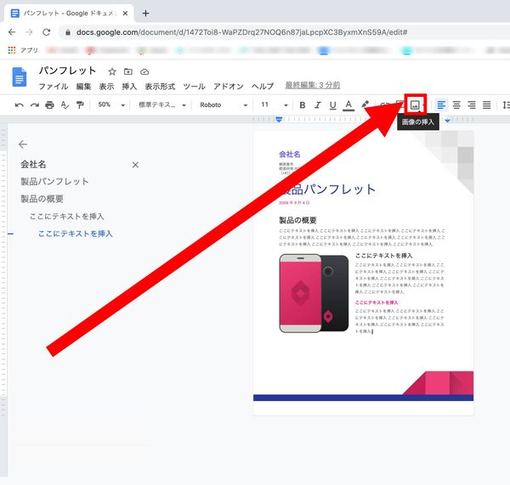
Task: Open line spacing options
Action: point(506,105)
